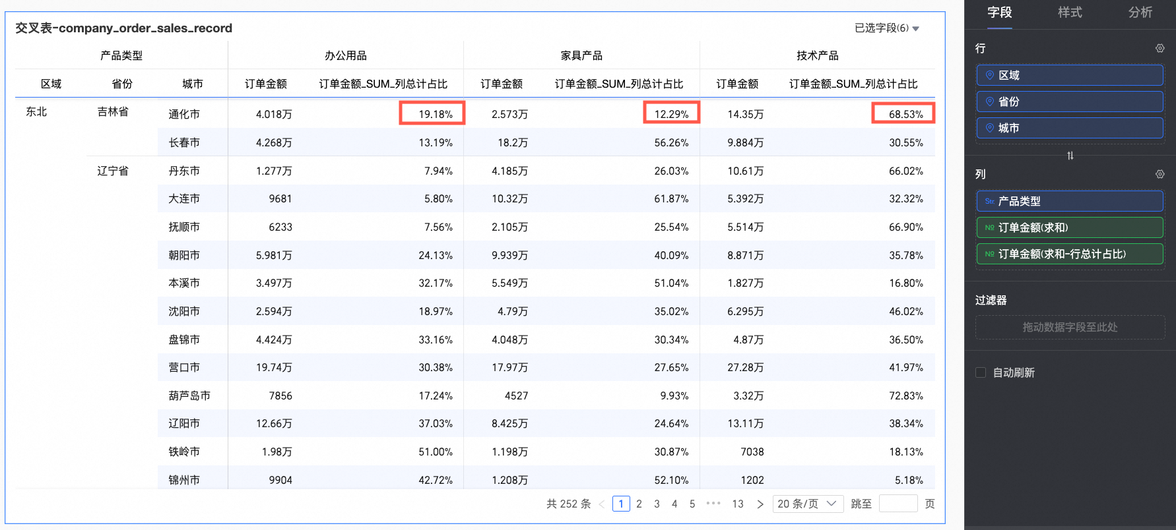Open the column settings gear icon
The width and height of the screenshot is (1176, 530).
click(1160, 174)
